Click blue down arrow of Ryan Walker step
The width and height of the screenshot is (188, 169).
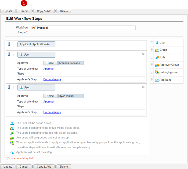[x=9, y=87]
